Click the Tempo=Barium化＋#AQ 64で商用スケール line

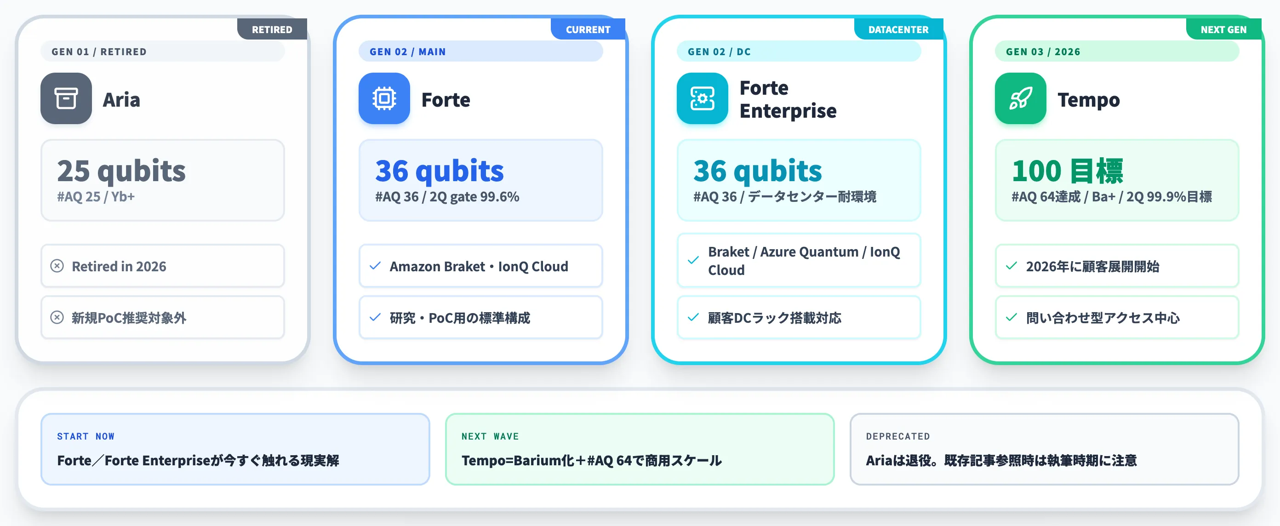(x=591, y=460)
